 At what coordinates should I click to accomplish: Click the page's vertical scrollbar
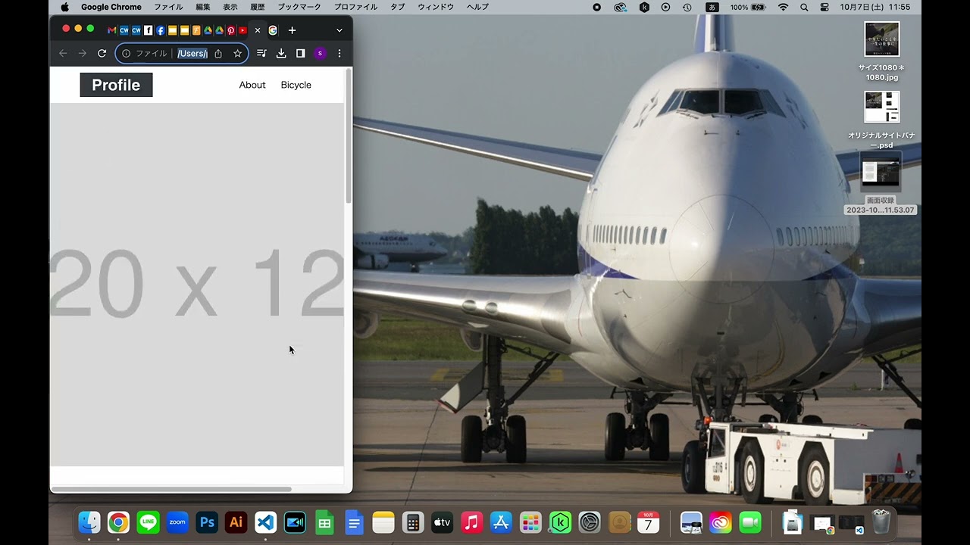pyautogui.click(x=349, y=136)
